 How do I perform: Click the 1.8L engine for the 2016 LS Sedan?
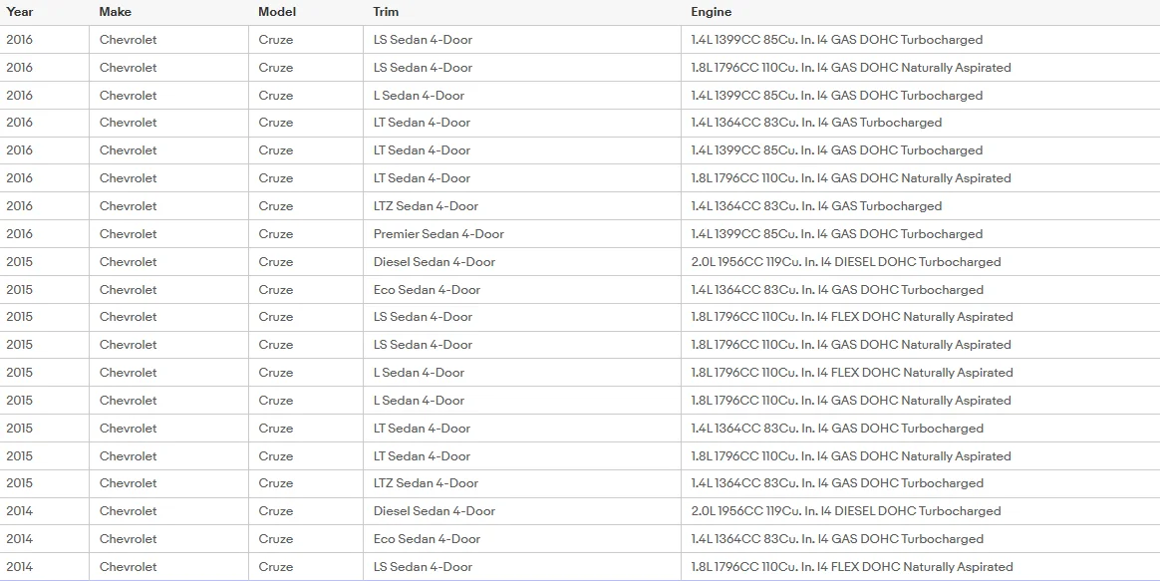click(851, 68)
